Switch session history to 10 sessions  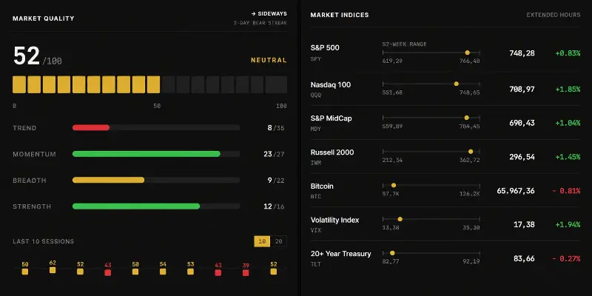pos(262,241)
